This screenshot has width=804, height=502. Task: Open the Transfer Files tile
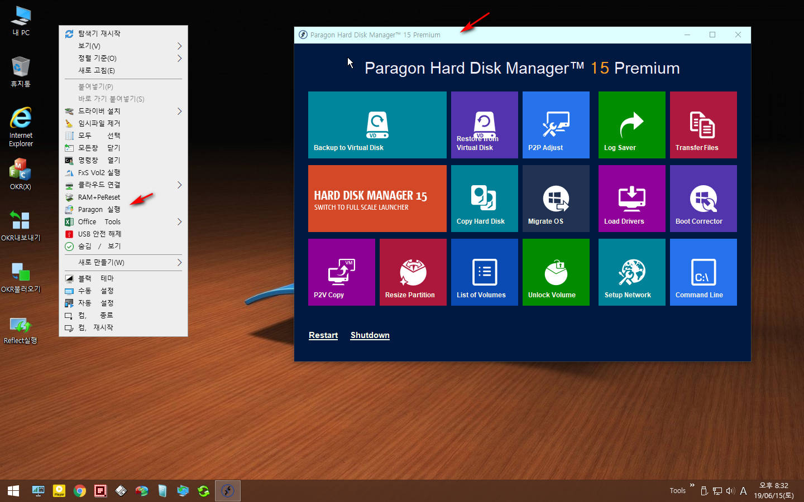pos(703,125)
